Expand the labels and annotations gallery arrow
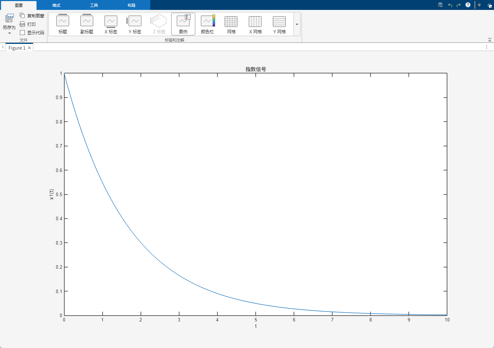494x348 pixels. coord(297,24)
